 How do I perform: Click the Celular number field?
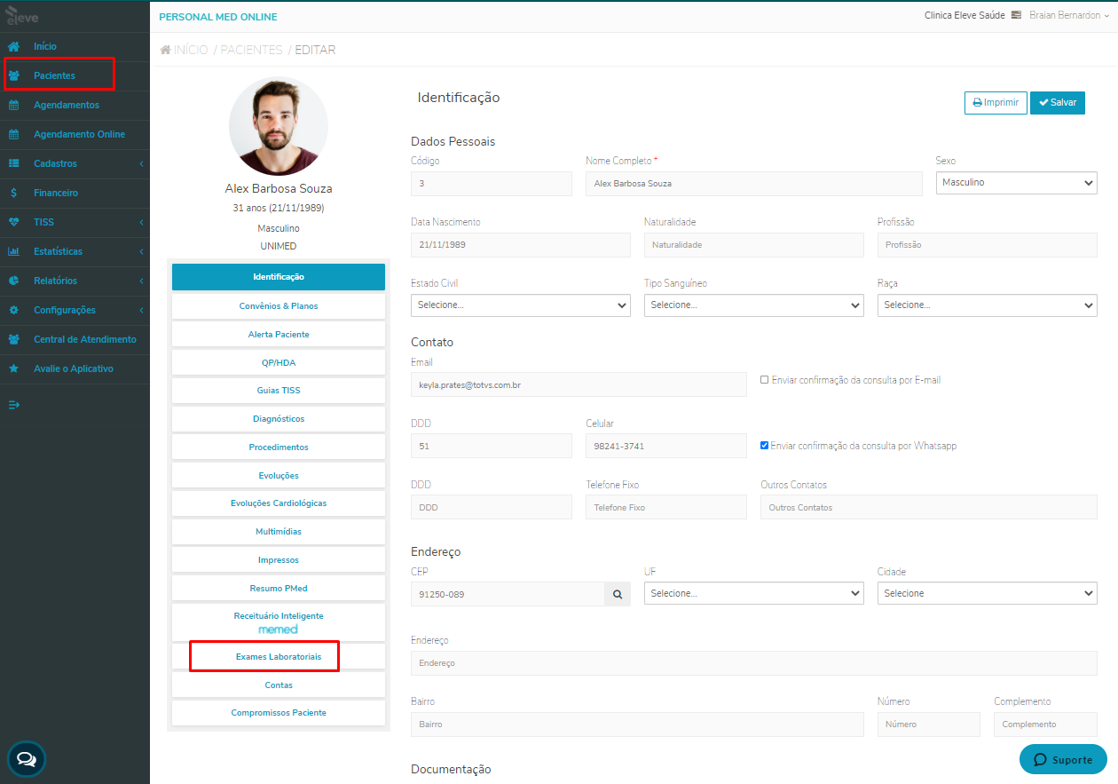point(666,446)
